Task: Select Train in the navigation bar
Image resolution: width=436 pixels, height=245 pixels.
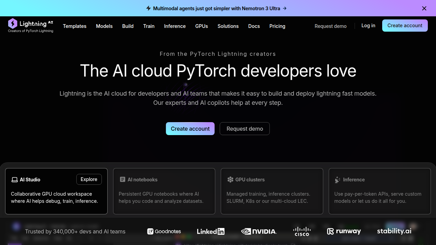Action: point(149,26)
